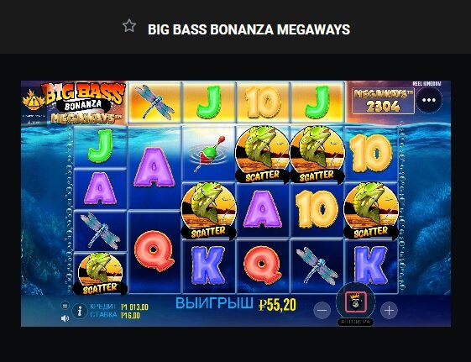Viewport: 471px width, 362px height.
Task: Open the game info icon
Action: click(x=80, y=311)
